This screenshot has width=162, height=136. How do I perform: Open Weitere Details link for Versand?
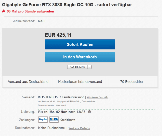97,97
